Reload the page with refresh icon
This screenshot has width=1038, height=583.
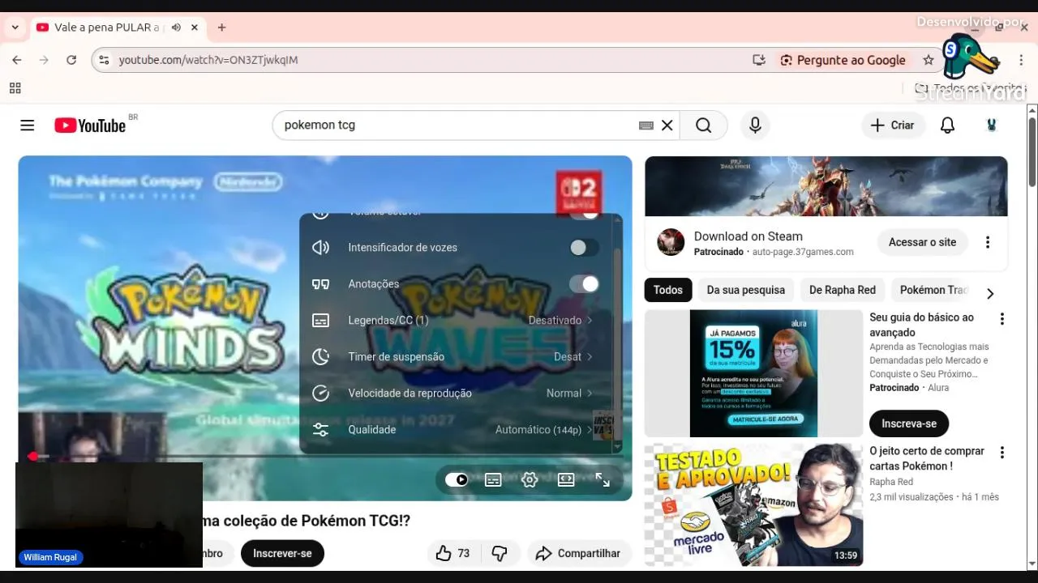point(71,60)
